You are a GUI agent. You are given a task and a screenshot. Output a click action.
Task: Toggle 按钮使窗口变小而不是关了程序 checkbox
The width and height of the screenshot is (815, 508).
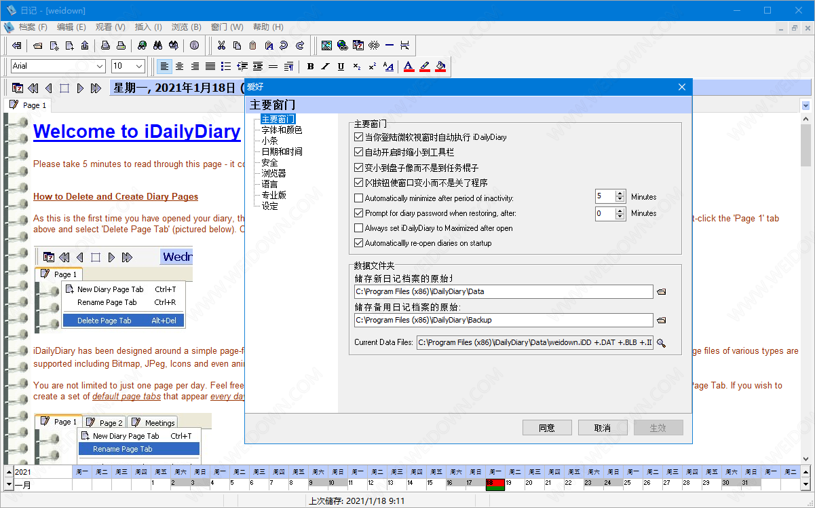point(359,183)
